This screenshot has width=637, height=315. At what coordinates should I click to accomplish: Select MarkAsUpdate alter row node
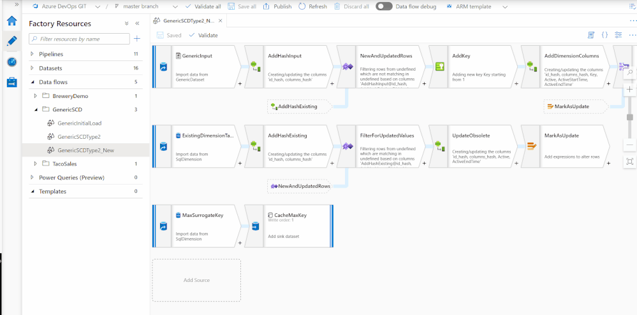[565, 146]
